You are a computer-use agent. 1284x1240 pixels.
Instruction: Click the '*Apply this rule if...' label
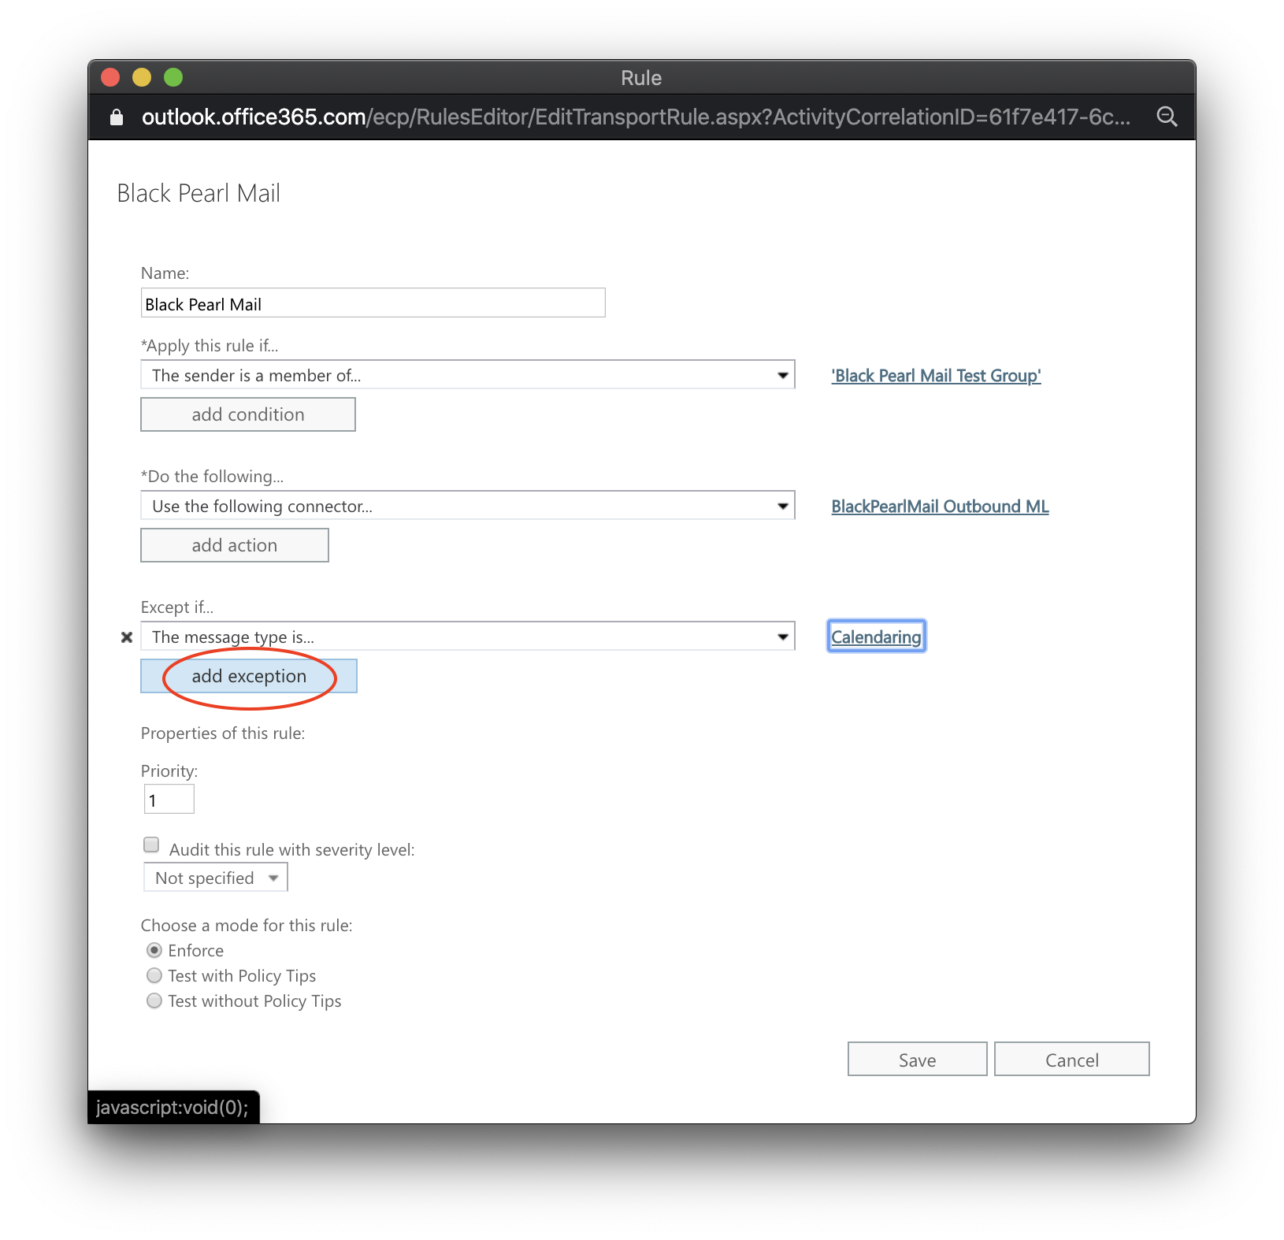pyautogui.click(x=210, y=346)
